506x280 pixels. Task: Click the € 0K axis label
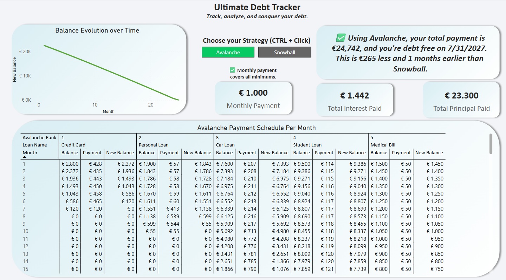click(26, 100)
